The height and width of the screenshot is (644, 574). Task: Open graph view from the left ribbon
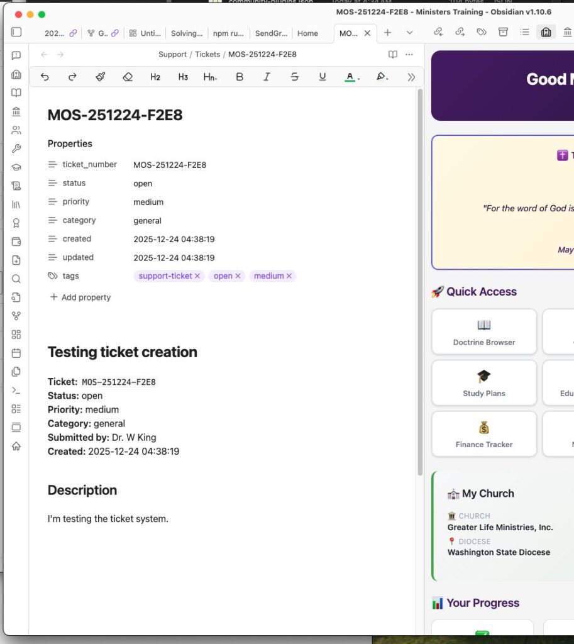tap(16, 316)
